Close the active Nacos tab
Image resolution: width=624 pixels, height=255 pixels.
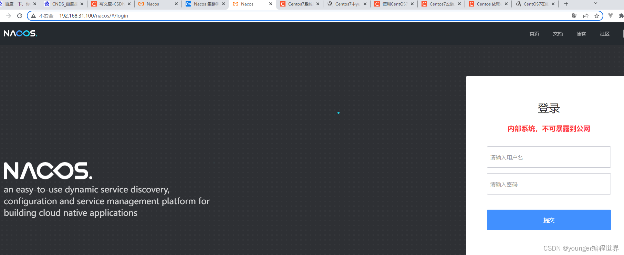(x=271, y=4)
